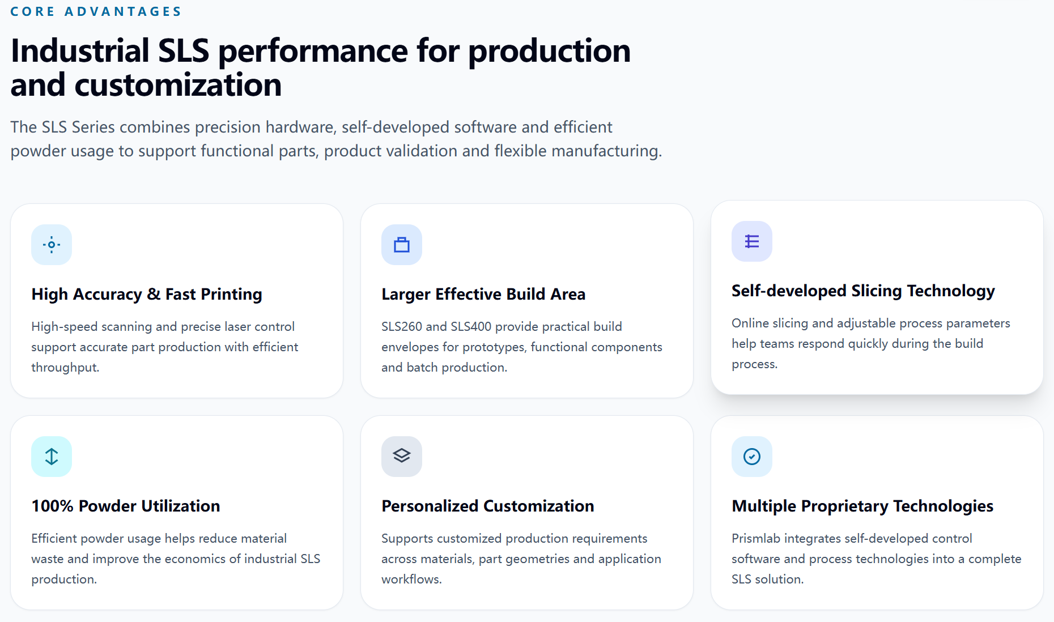This screenshot has height=622, width=1054.
Task: Click the online slicing description text
Action: (x=871, y=343)
